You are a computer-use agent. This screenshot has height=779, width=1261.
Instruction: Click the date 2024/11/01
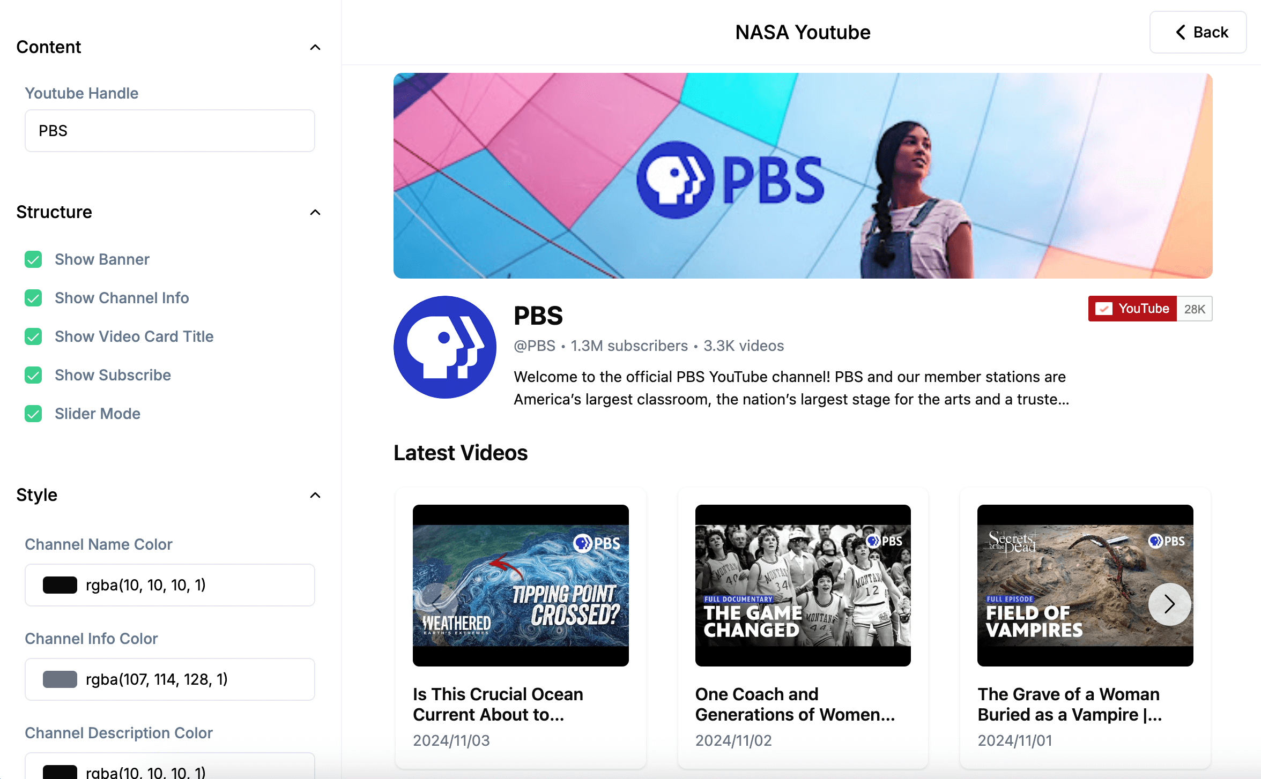(x=1015, y=740)
